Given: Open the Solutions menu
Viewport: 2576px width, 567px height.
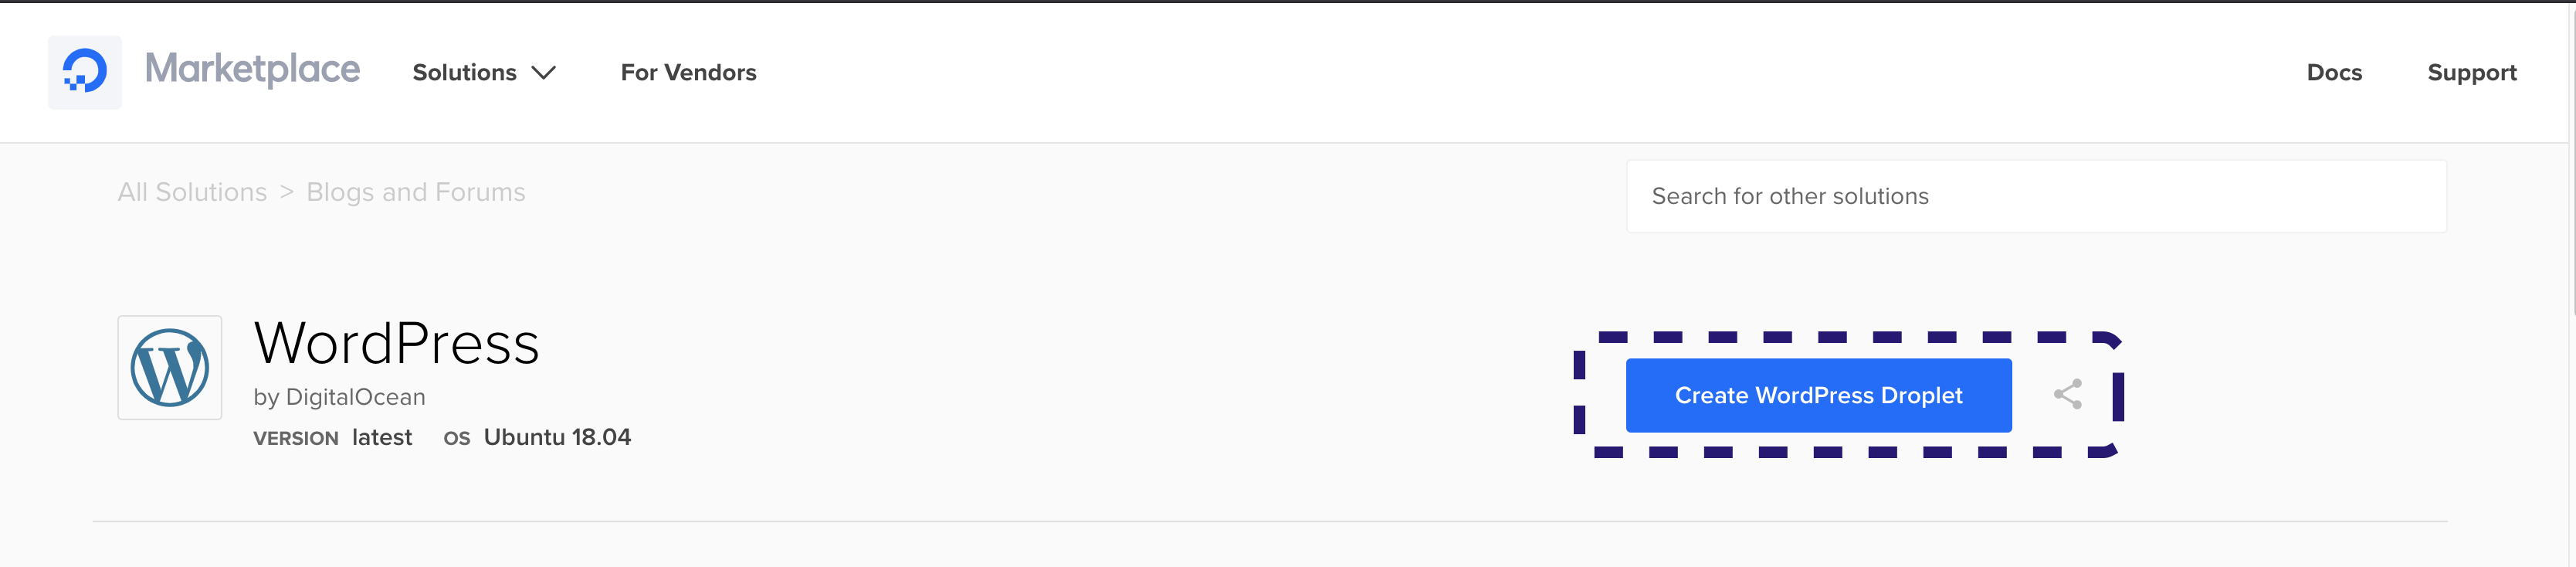Looking at the screenshot, I should click(464, 73).
